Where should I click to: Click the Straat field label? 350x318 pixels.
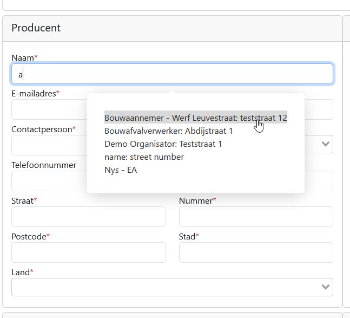(x=22, y=200)
